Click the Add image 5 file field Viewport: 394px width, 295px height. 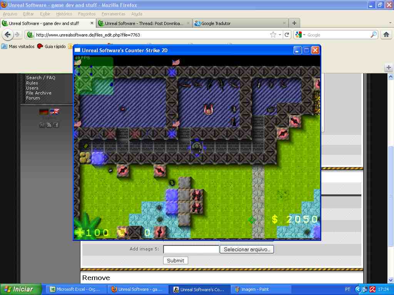tap(191, 249)
